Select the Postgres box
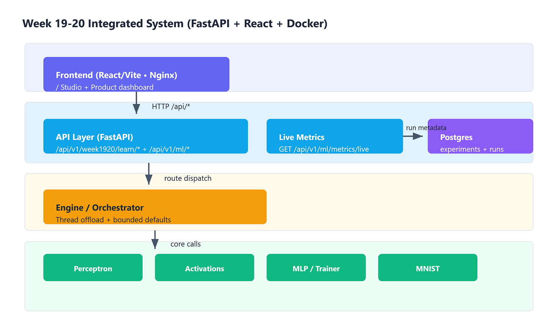 [x=480, y=136]
